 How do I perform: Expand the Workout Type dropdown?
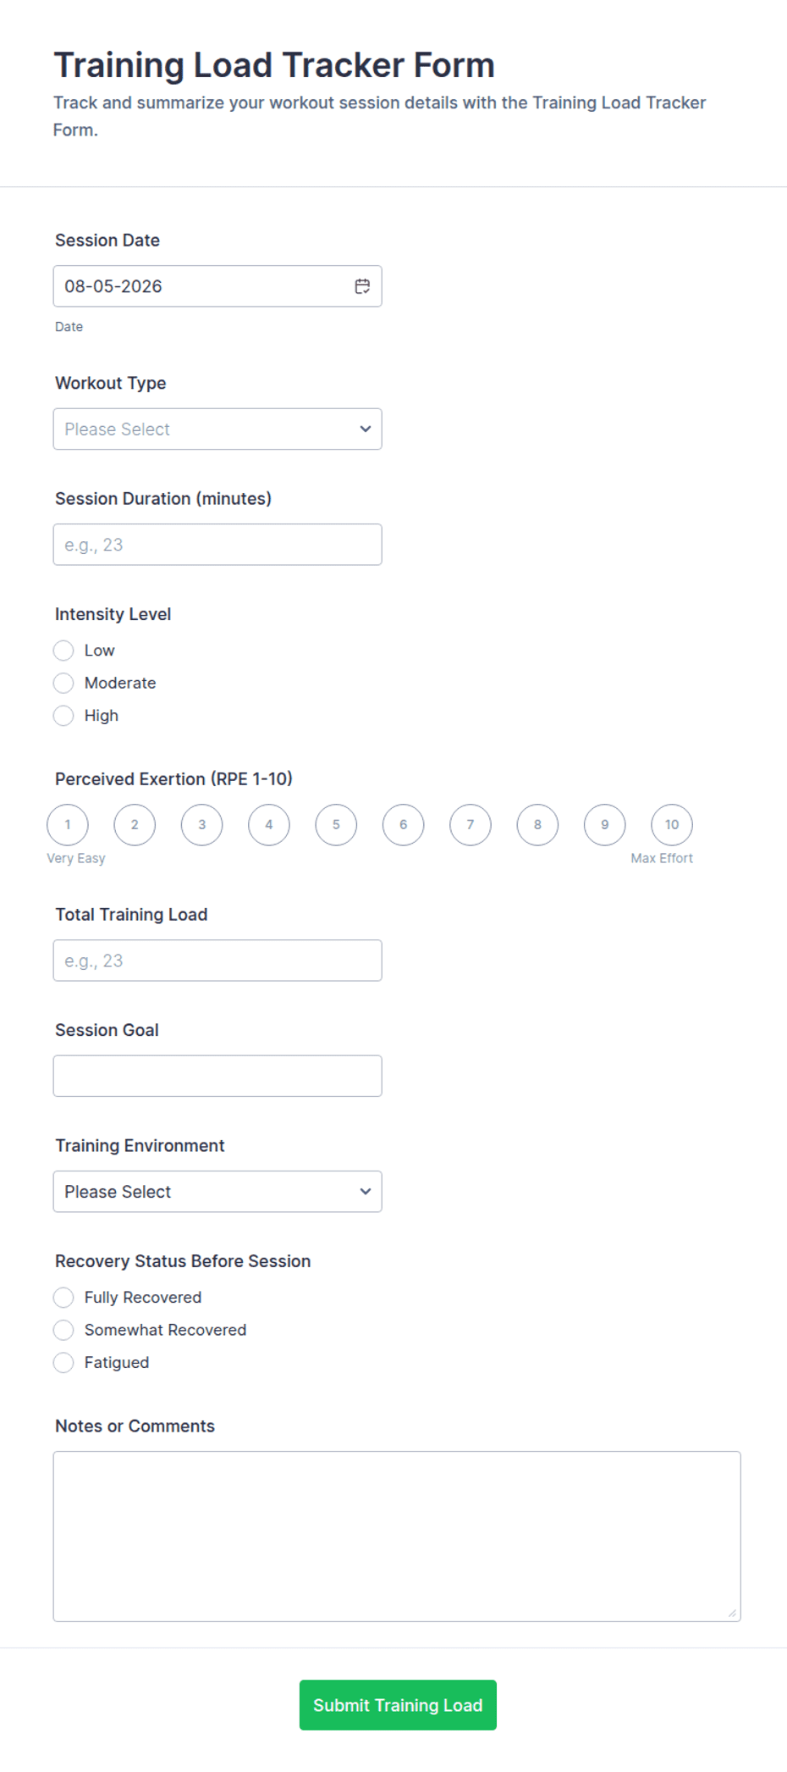217,429
